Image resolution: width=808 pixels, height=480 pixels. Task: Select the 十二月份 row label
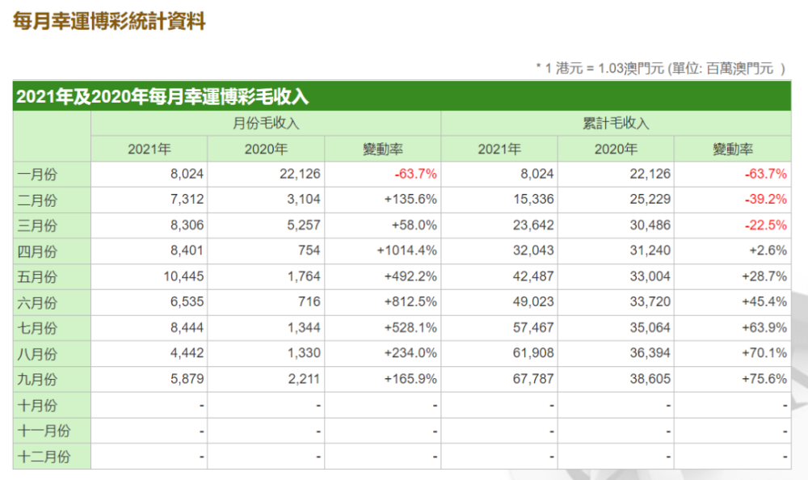44,457
